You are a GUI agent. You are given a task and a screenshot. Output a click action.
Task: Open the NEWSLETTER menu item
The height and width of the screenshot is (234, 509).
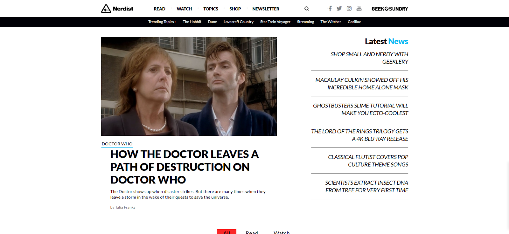click(x=266, y=9)
